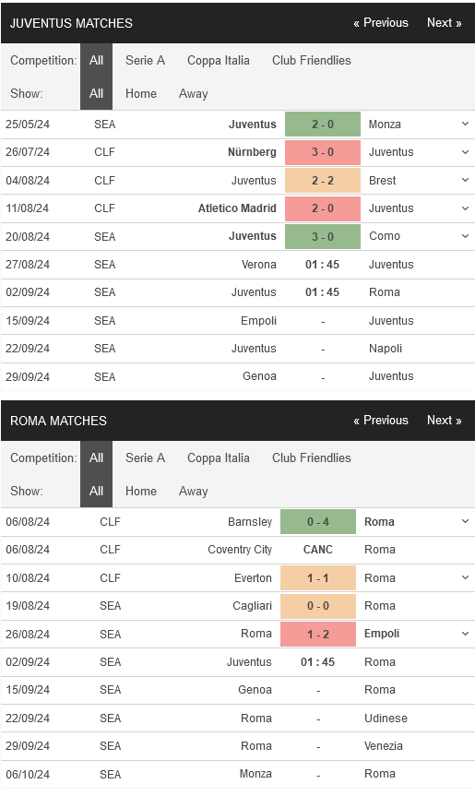Show only Home matches for Roma
This screenshot has height=796, width=475.
click(141, 491)
